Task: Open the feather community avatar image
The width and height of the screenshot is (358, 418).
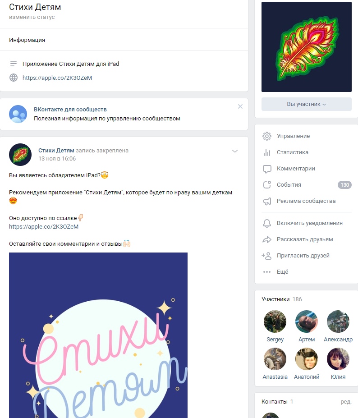Action: pyautogui.click(x=306, y=47)
